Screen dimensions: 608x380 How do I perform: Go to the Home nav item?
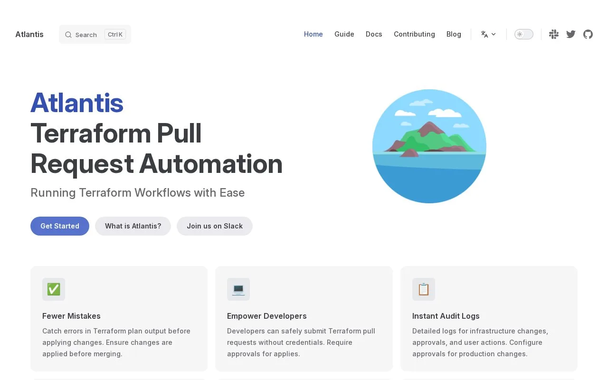[x=313, y=34]
